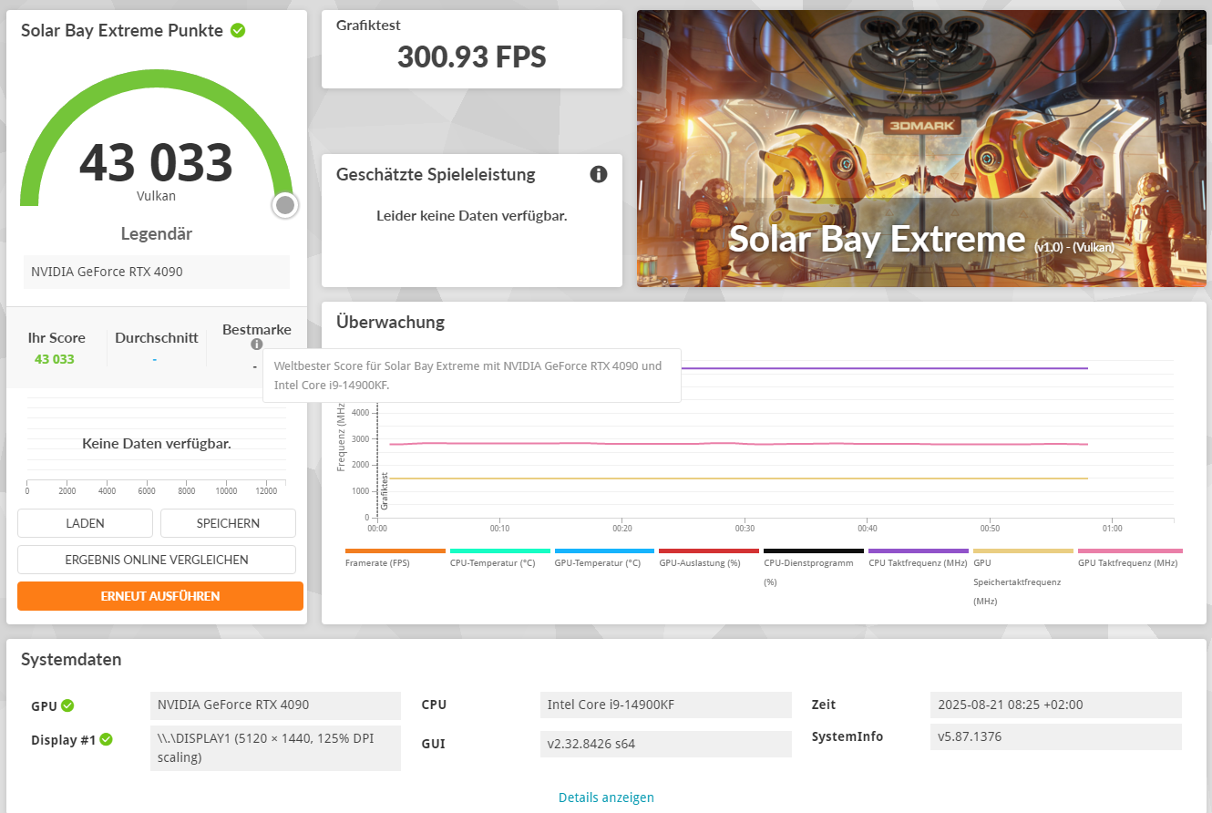The width and height of the screenshot is (1212, 813).
Task: Toggle the CPU-Dienstprogramm (%) black legend
Action: (x=814, y=551)
